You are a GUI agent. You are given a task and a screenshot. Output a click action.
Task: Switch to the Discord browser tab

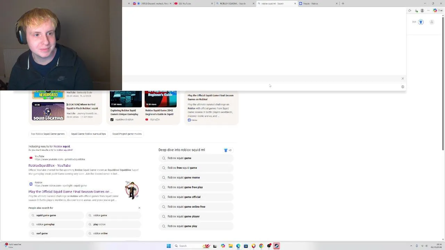pyautogui.click(x=152, y=3)
